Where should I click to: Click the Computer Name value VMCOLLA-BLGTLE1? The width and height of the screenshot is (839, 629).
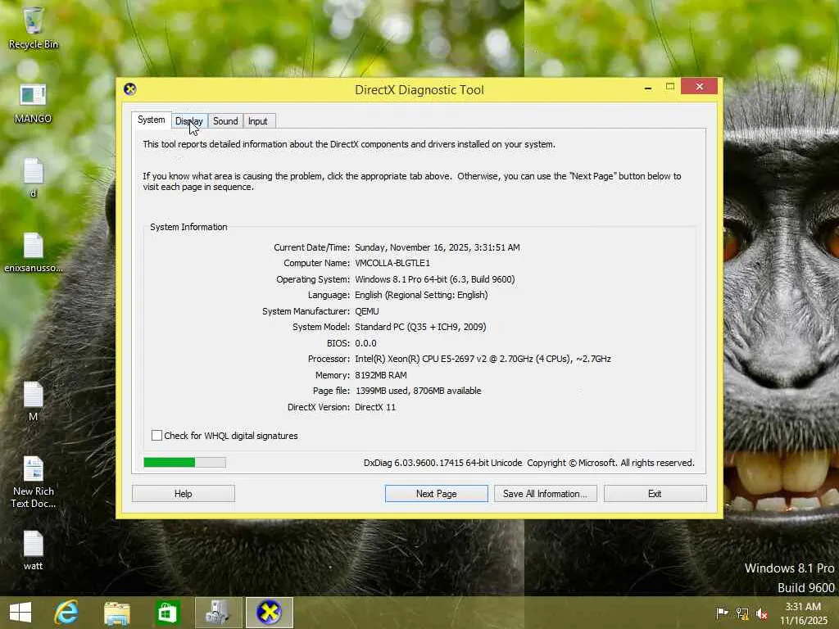392,263
